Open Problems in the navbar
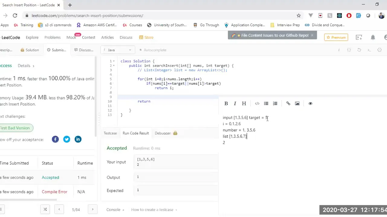 (x=53, y=37)
